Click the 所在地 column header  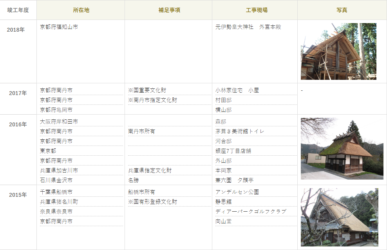[x=81, y=10]
